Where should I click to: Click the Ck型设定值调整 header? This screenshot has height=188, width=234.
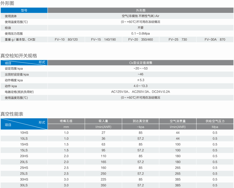[140, 63]
